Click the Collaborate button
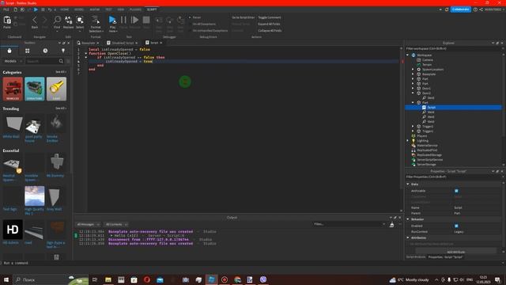506x285 pixels. tap(460, 9)
